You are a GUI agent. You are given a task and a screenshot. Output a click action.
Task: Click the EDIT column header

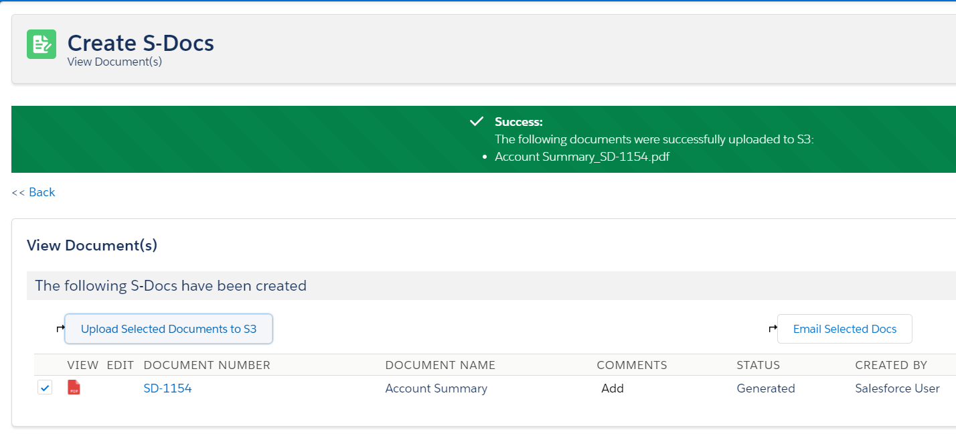tap(121, 365)
